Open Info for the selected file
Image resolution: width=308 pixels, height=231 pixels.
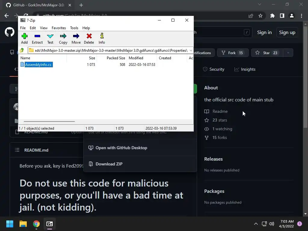[x=102, y=39]
